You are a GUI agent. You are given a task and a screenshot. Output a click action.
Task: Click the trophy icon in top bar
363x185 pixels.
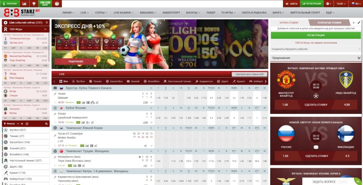click(34, 4)
